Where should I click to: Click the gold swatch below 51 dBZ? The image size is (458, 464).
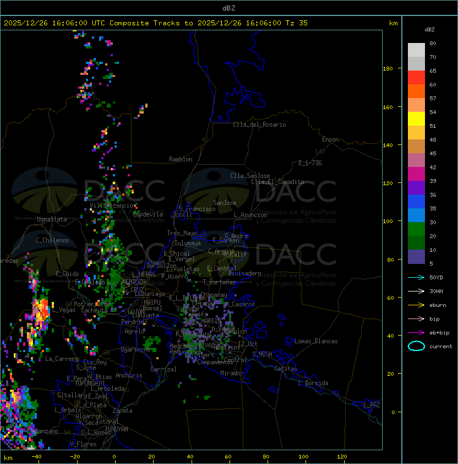(x=416, y=133)
